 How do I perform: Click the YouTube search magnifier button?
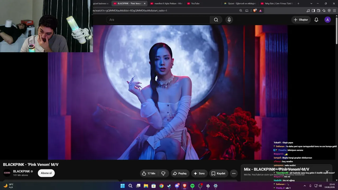[x=216, y=20]
